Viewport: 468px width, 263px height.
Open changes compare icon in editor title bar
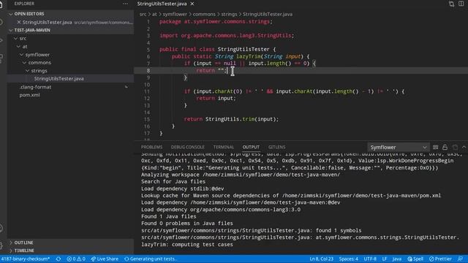(452, 4)
